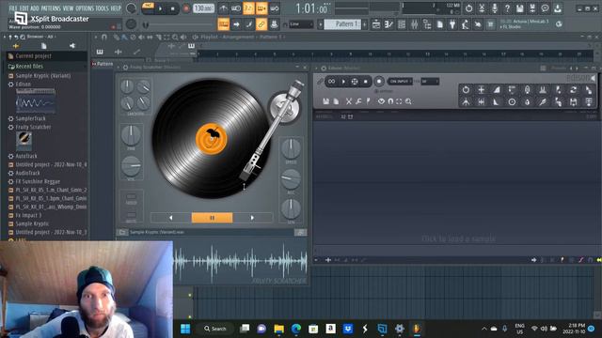Open the Playlist window icon
The image size is (602, 338).
click(376, 24)
